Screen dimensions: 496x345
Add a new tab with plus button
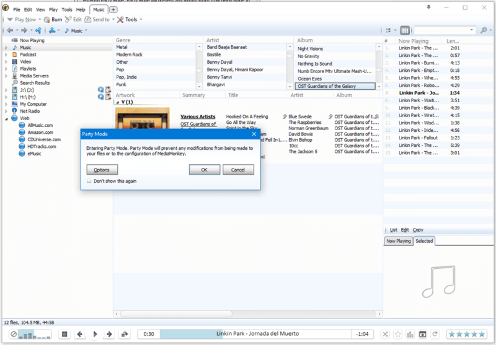pos(113,10)
